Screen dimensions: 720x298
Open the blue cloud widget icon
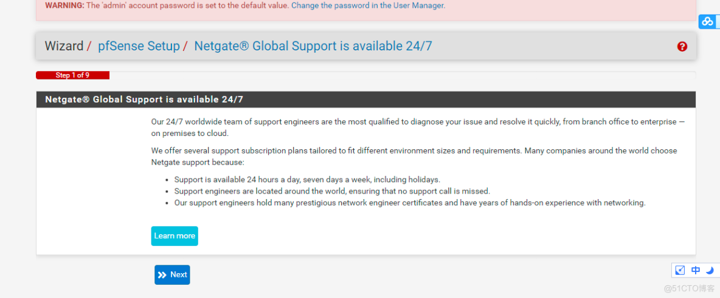[x=708, y=22]
